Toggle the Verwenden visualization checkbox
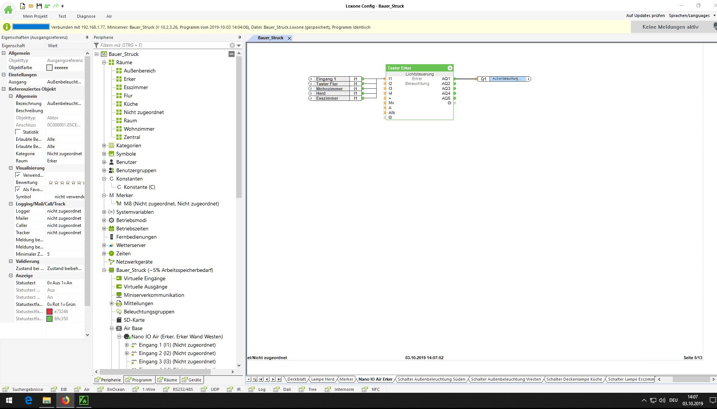The width and height of the screenshot is (717, 409). (x=18, y=175)
